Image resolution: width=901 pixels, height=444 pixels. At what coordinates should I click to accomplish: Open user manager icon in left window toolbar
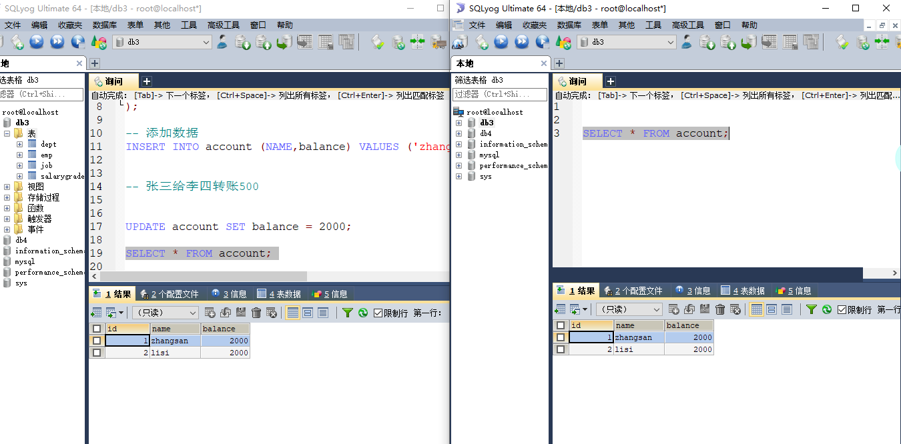pos(222,42)
